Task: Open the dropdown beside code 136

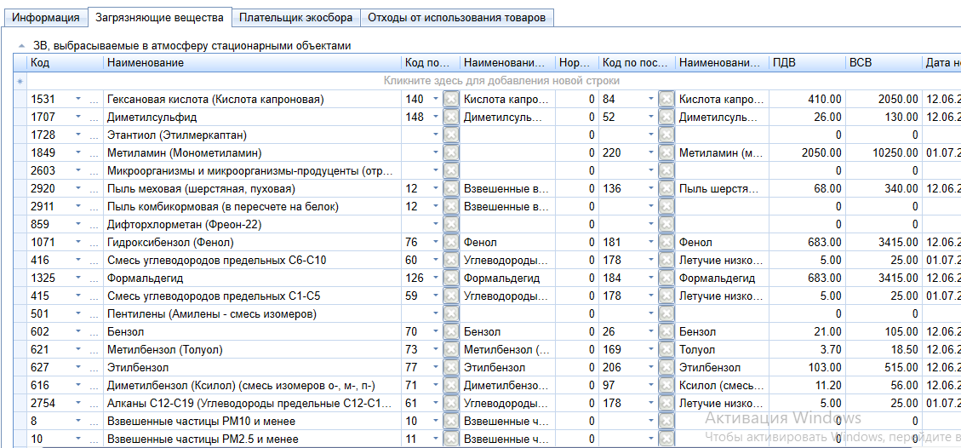Action: 651,189
